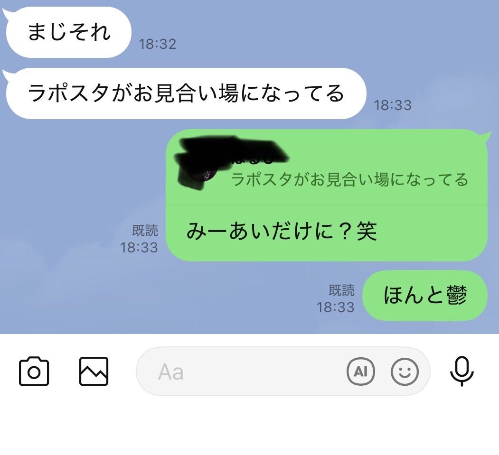Tap the 18:33 timestamp of white bubble
Screen dimensions: 499x455
click(392, 105)
